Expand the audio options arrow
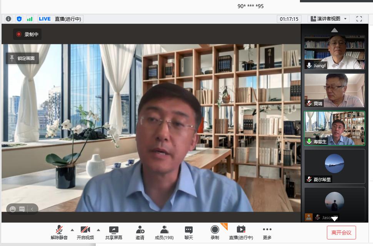This screenshot has width=373, height=246. tap(72, 230)
